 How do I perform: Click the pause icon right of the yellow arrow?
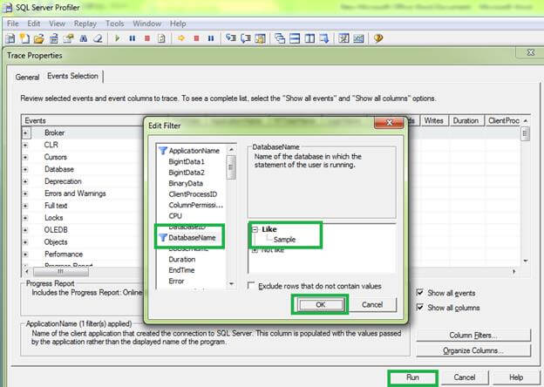211,38
